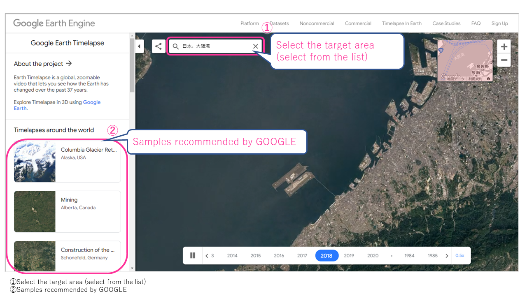Click Timelapses around the world heading
Screen dimensions: 527x296
tap(54, 130)
